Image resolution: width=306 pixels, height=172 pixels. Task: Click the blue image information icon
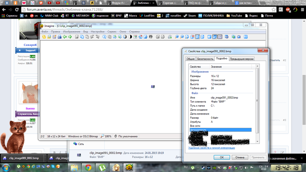104,37
